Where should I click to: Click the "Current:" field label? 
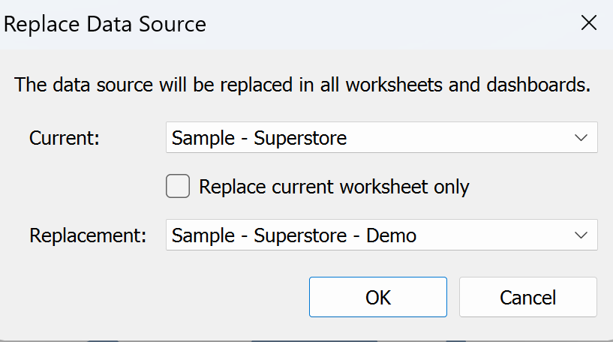(65, 138)
